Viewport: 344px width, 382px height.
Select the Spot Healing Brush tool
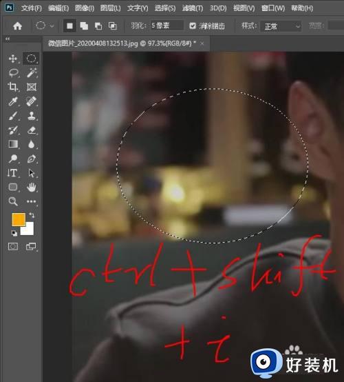click(32, 101)
